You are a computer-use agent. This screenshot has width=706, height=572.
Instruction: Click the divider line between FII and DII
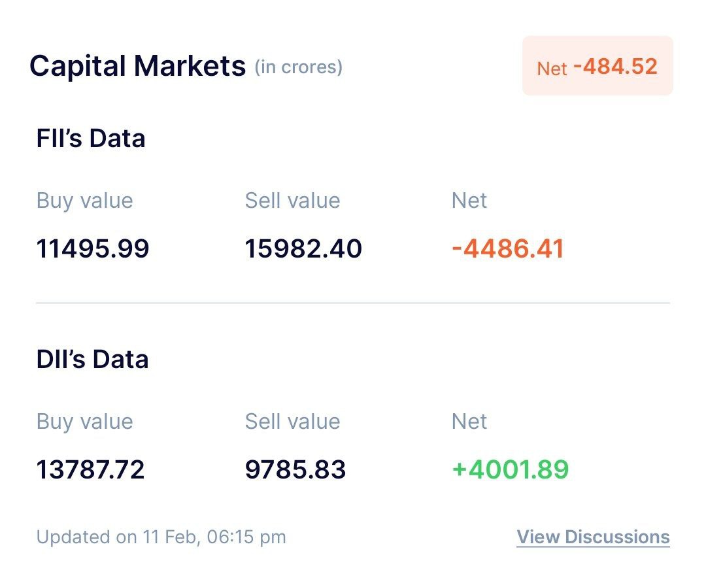pyautogui.click(x=353, y=303)
